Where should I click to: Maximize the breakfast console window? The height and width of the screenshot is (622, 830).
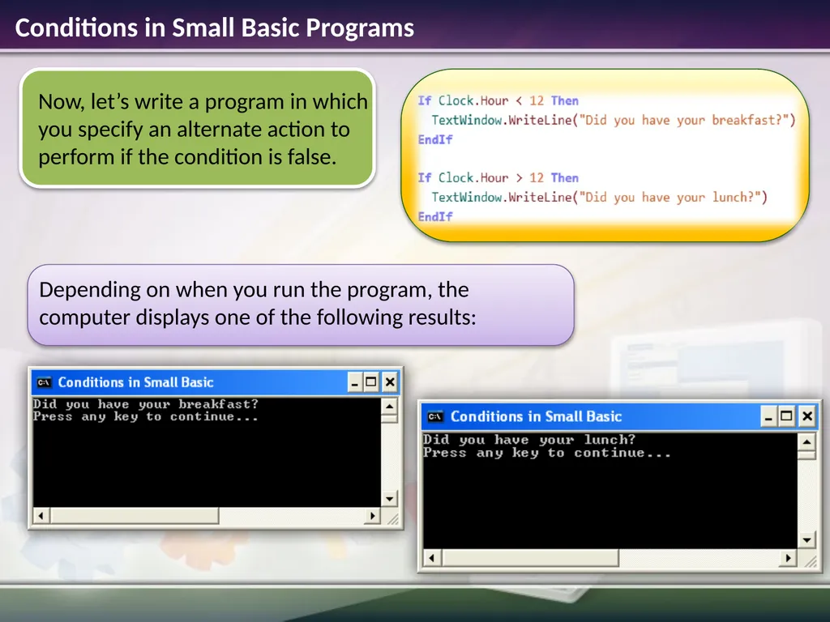371,382
